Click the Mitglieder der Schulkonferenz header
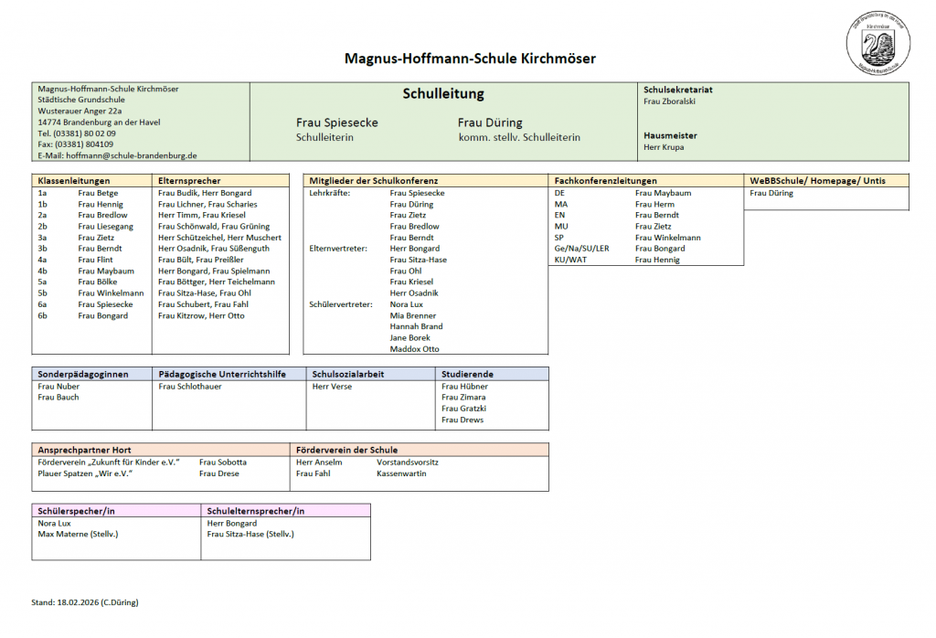 click(374, 181)
